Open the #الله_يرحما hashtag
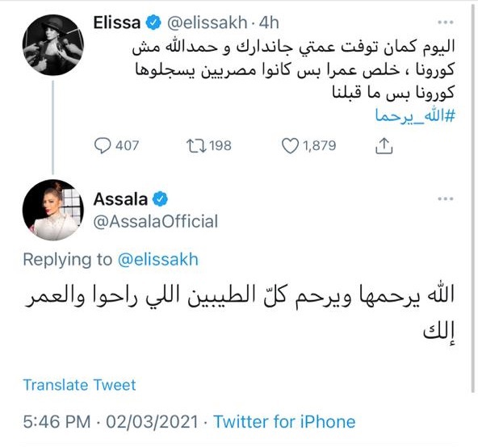478x447 pixels. (415, 116)
